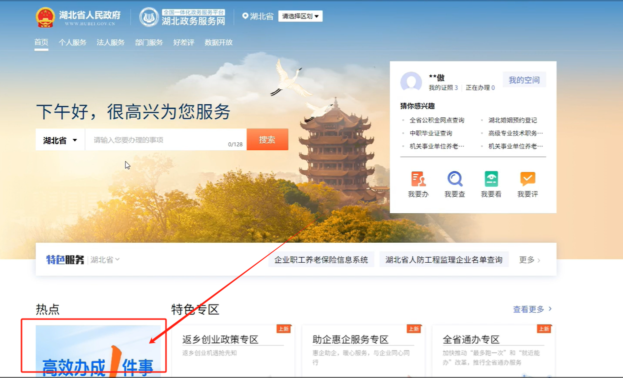623x378 pixels.
Task: Open 企业职工养老保险信息系统 link
Action: coord(321,260)
